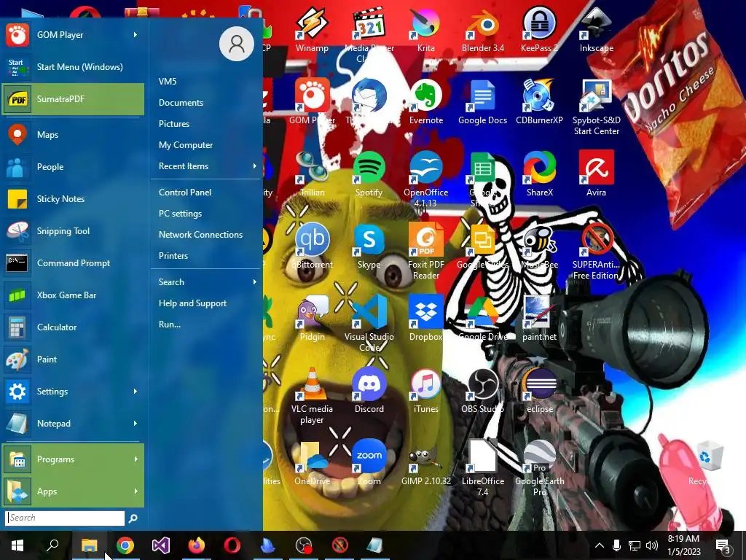
Task: Expand the Apps submenu arrow
Action: coord(136,491)
